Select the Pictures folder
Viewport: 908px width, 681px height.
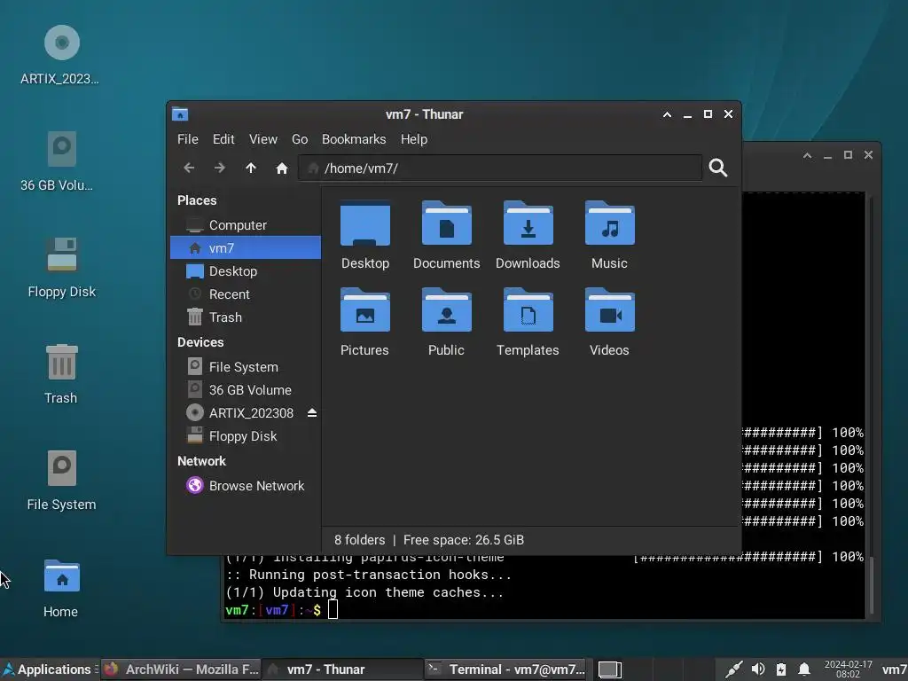(x=364, y=322)
